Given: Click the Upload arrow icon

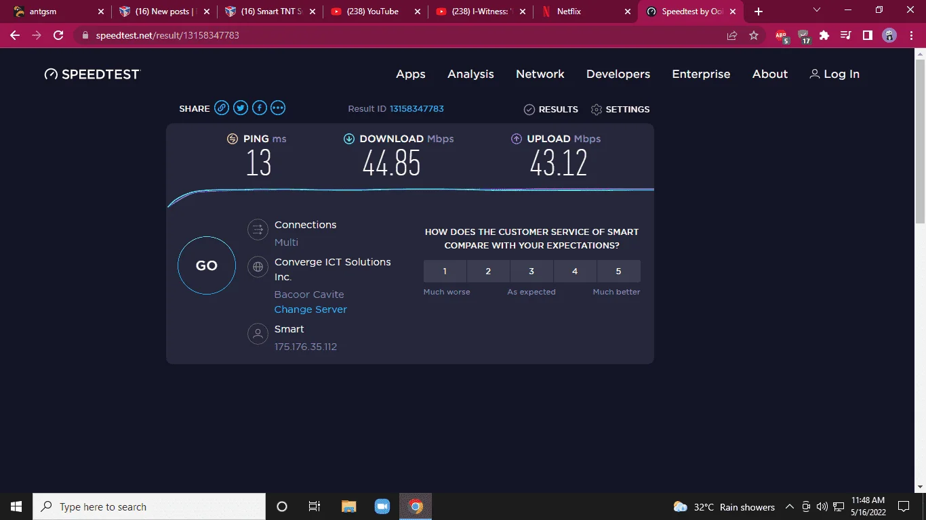Looking at the screenshot, I should [517, 139].
